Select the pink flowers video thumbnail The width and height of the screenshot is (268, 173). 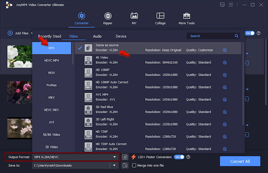pos(20,92)
